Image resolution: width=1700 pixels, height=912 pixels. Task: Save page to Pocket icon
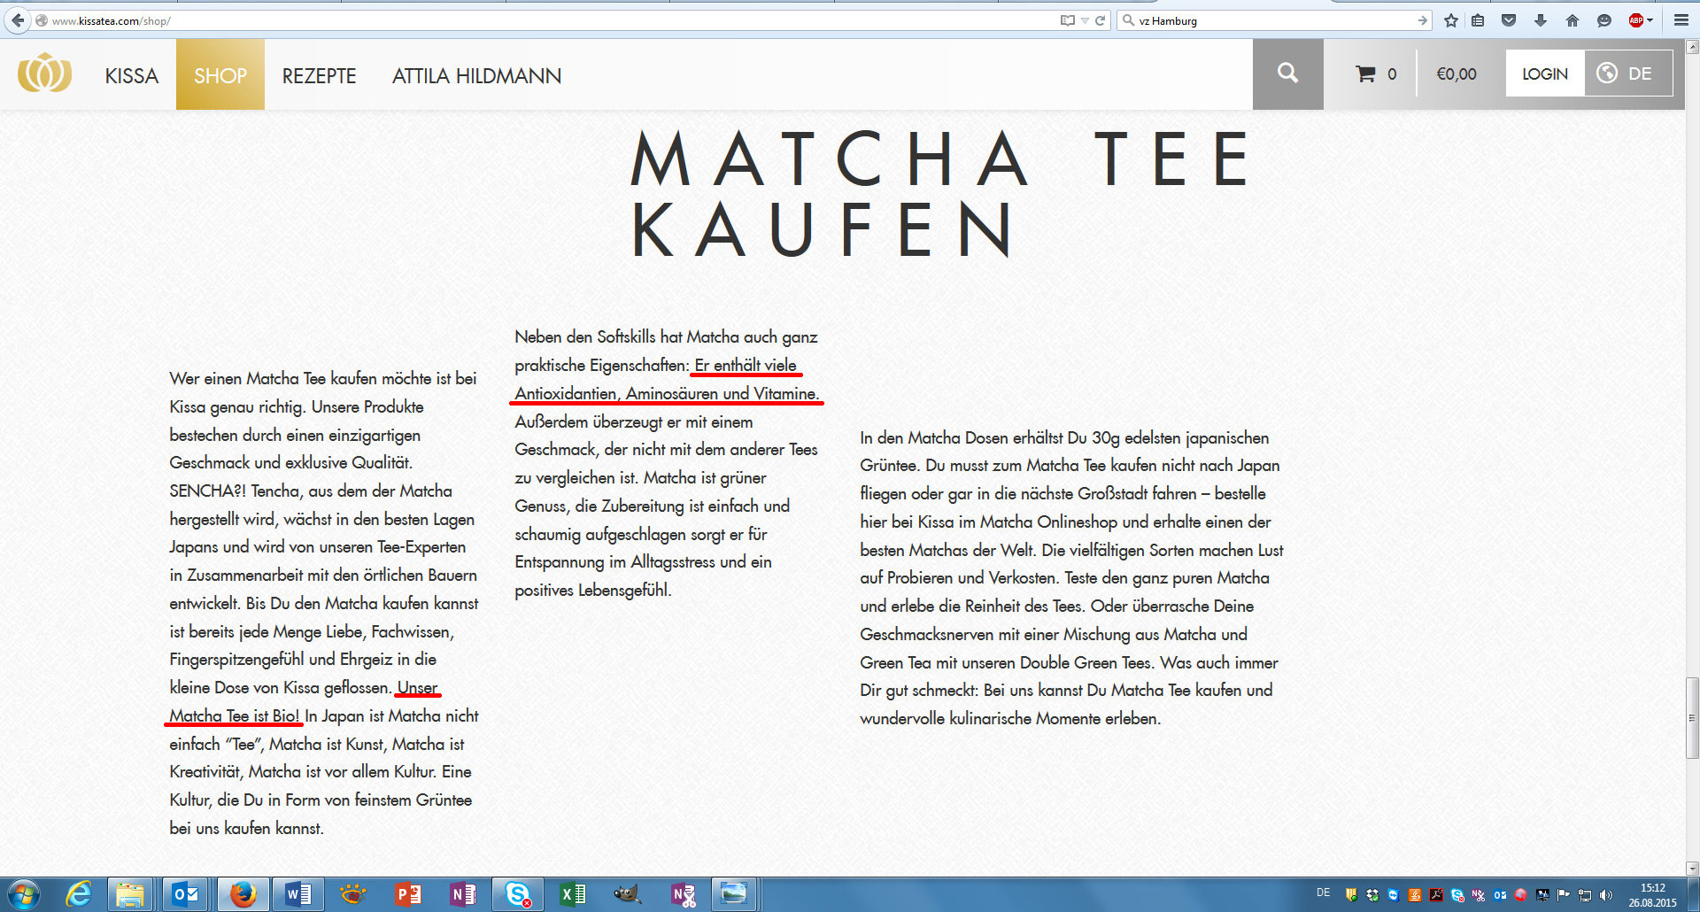tap(1509, 20)
